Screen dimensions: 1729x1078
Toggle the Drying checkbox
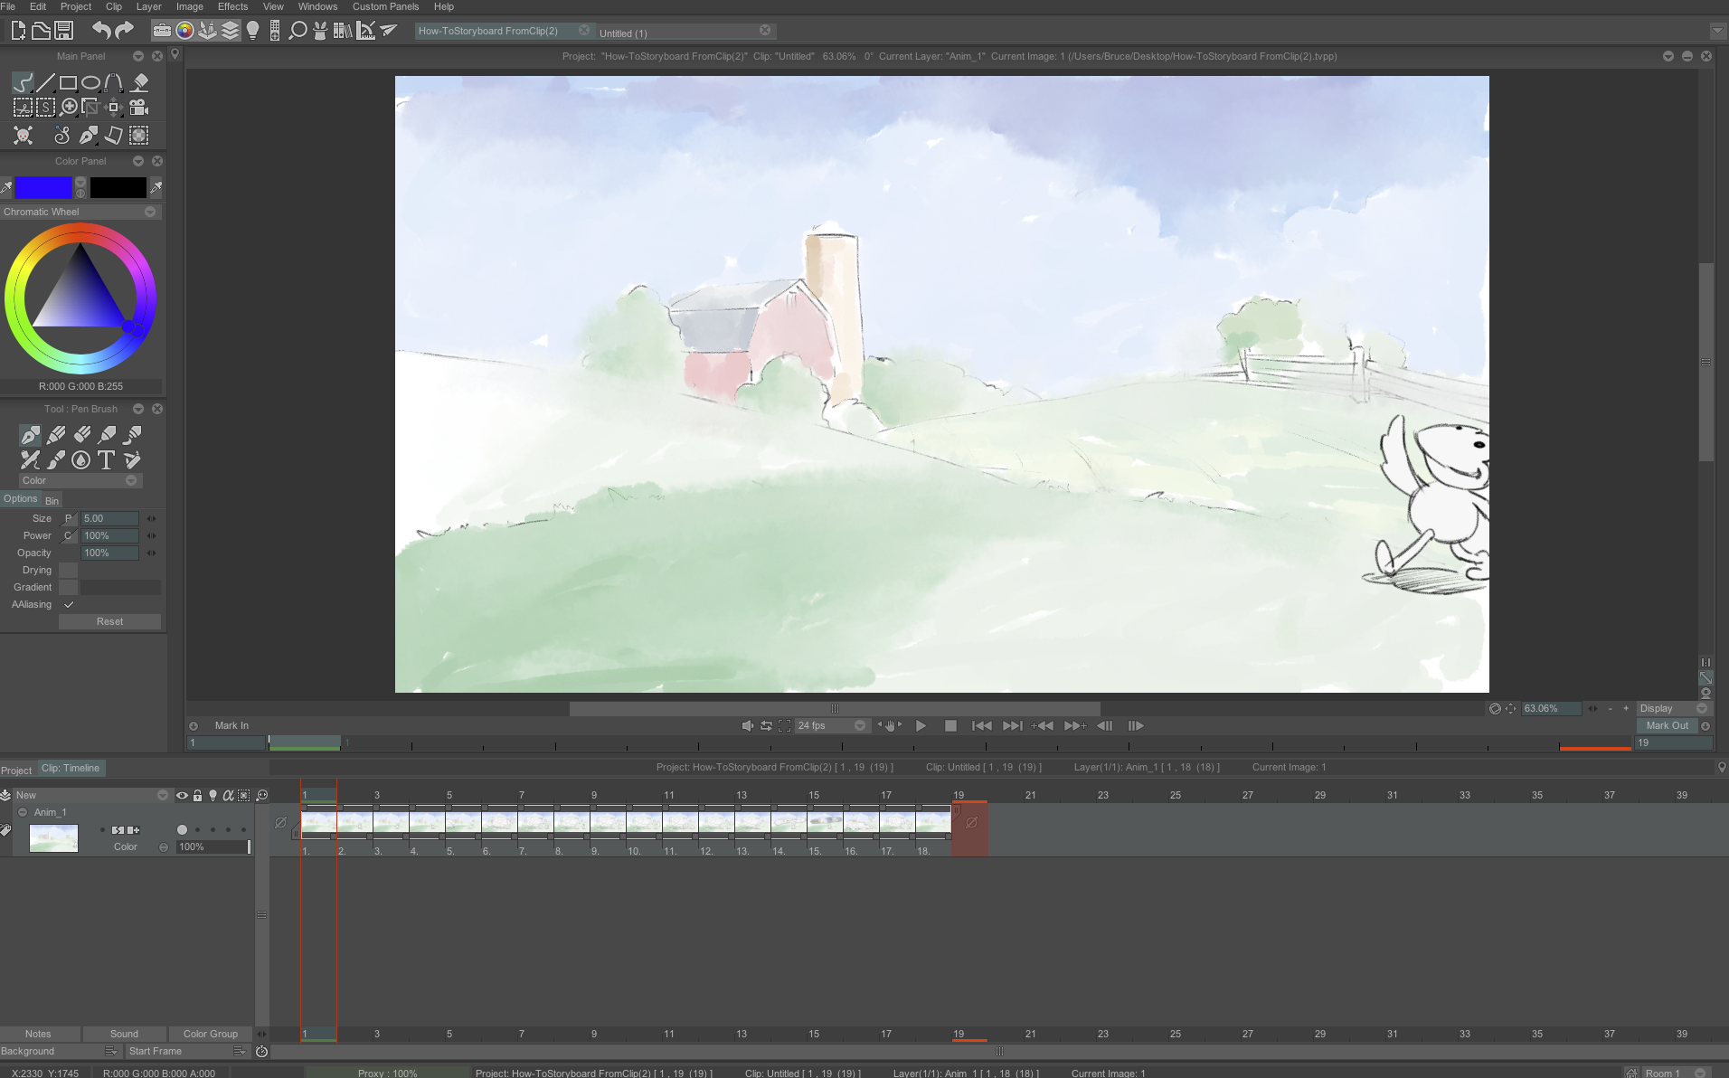(68, 571)
